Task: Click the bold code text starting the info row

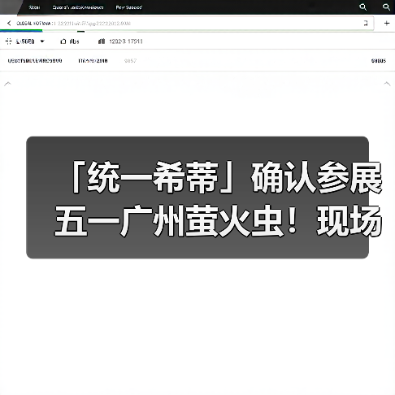Action: (x=35, y=61)
